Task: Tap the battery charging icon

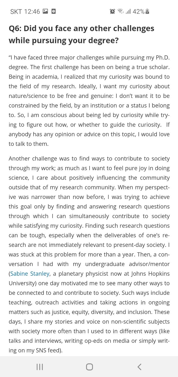Action: point(147,11)
